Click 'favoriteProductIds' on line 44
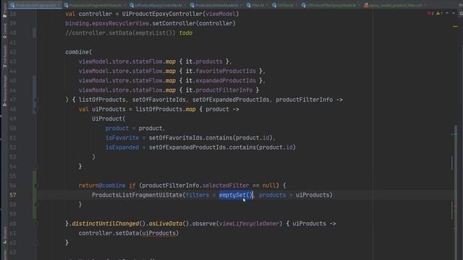 (226, 71)
